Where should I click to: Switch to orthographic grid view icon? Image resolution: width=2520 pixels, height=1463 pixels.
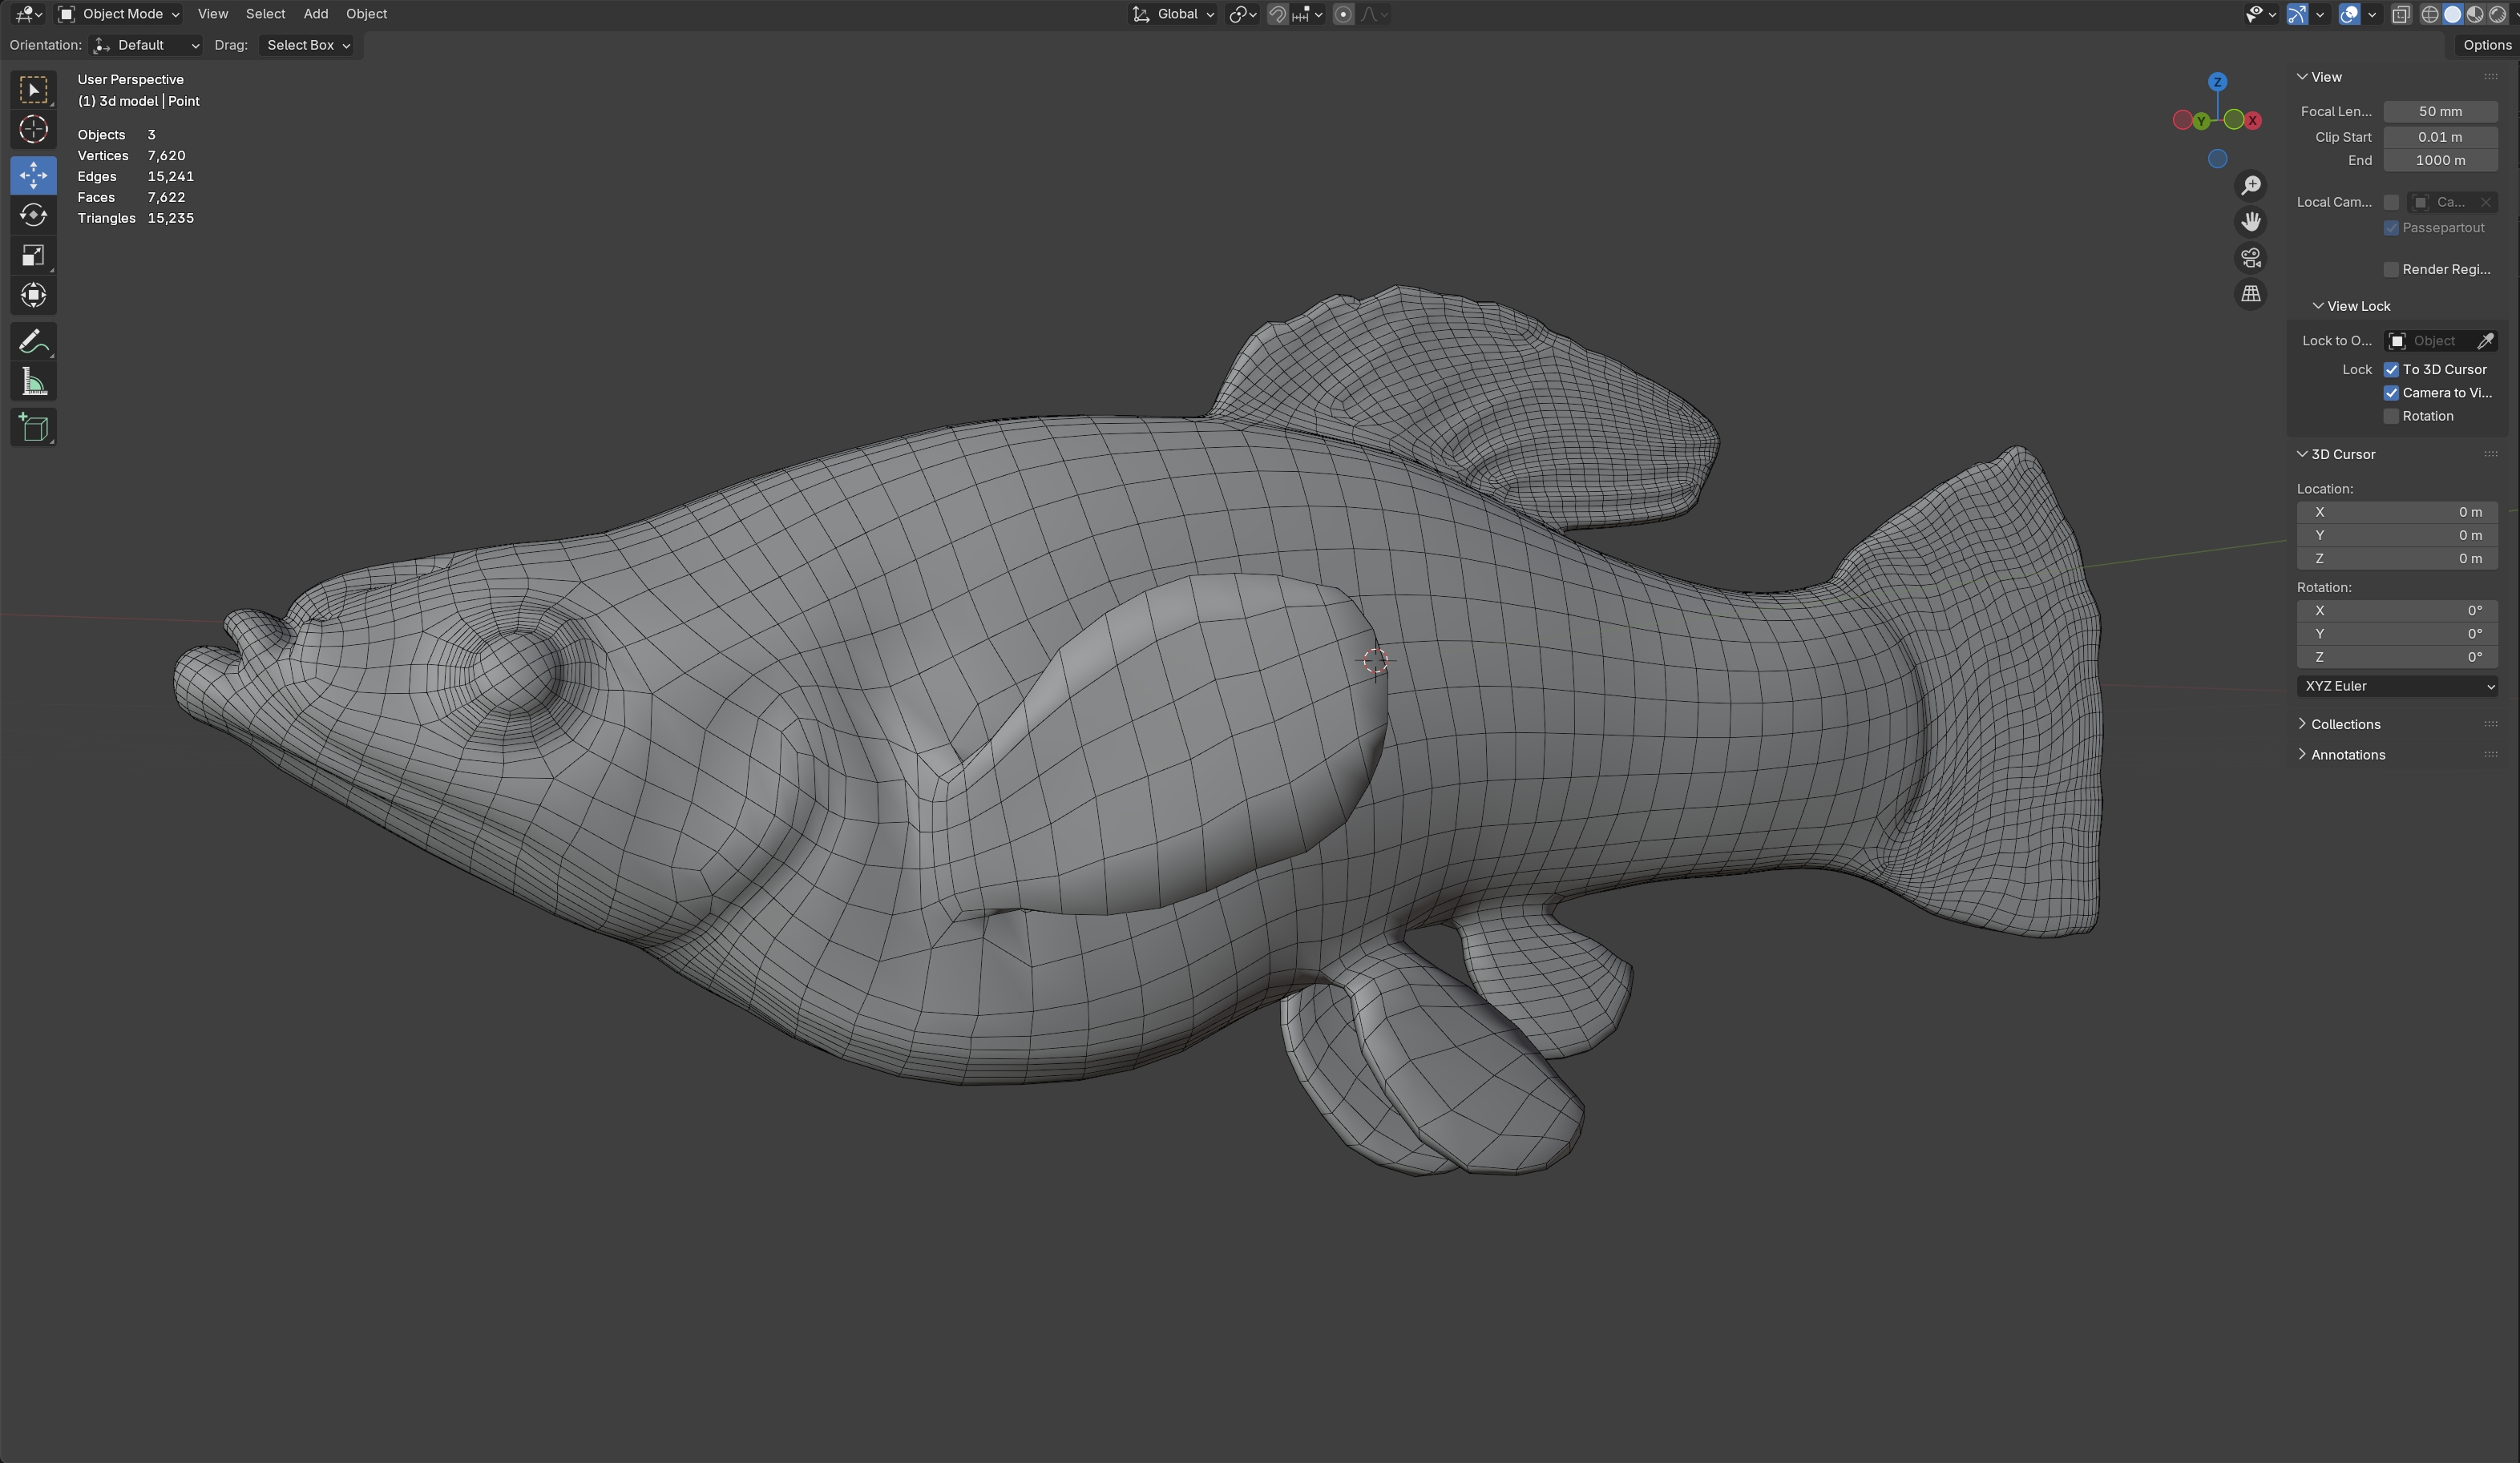2250,294
